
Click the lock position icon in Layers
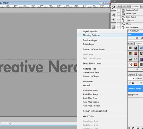pos(130,83)
